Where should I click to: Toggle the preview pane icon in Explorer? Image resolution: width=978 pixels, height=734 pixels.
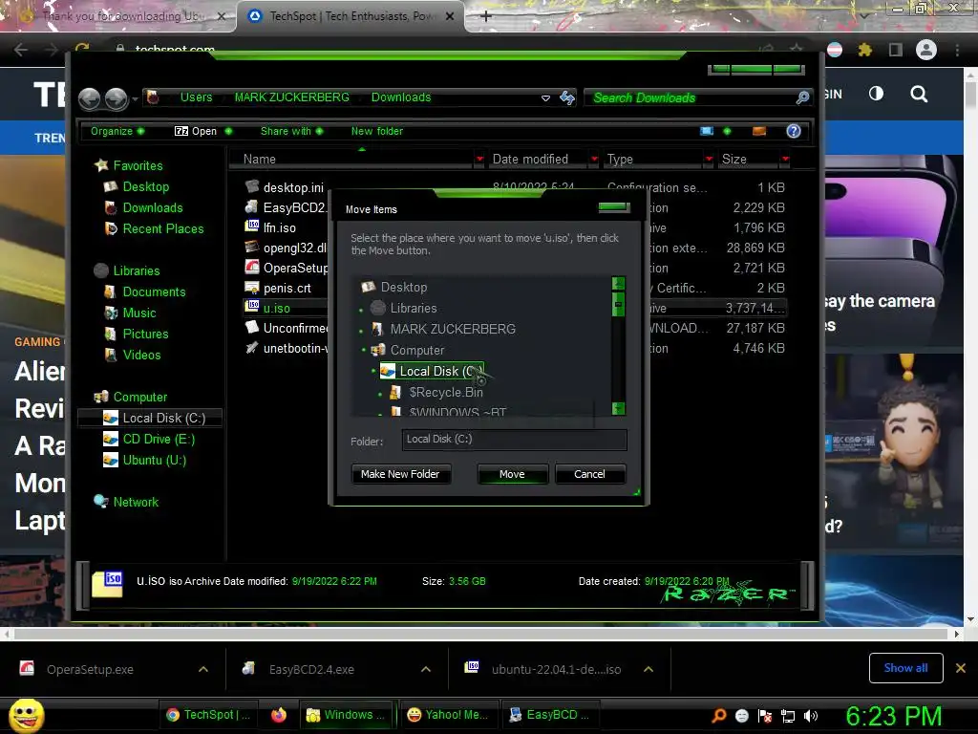click(x=759, y=131)
